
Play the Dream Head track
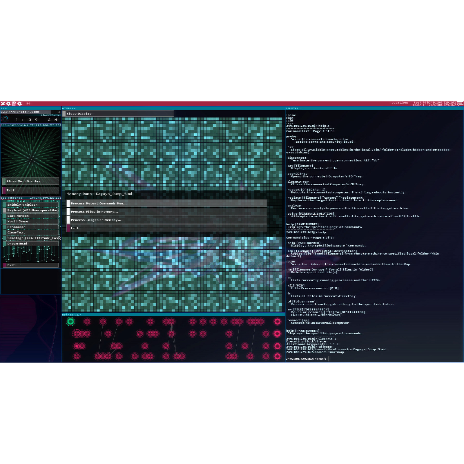tap(31, 244)
